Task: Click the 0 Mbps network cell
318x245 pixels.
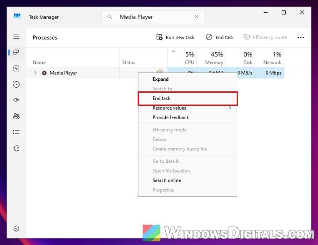Action: pyautogui.click(x=269, y=73)
